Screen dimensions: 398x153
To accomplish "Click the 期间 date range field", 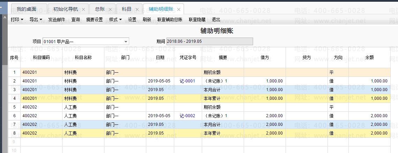I will click(209, 41).
